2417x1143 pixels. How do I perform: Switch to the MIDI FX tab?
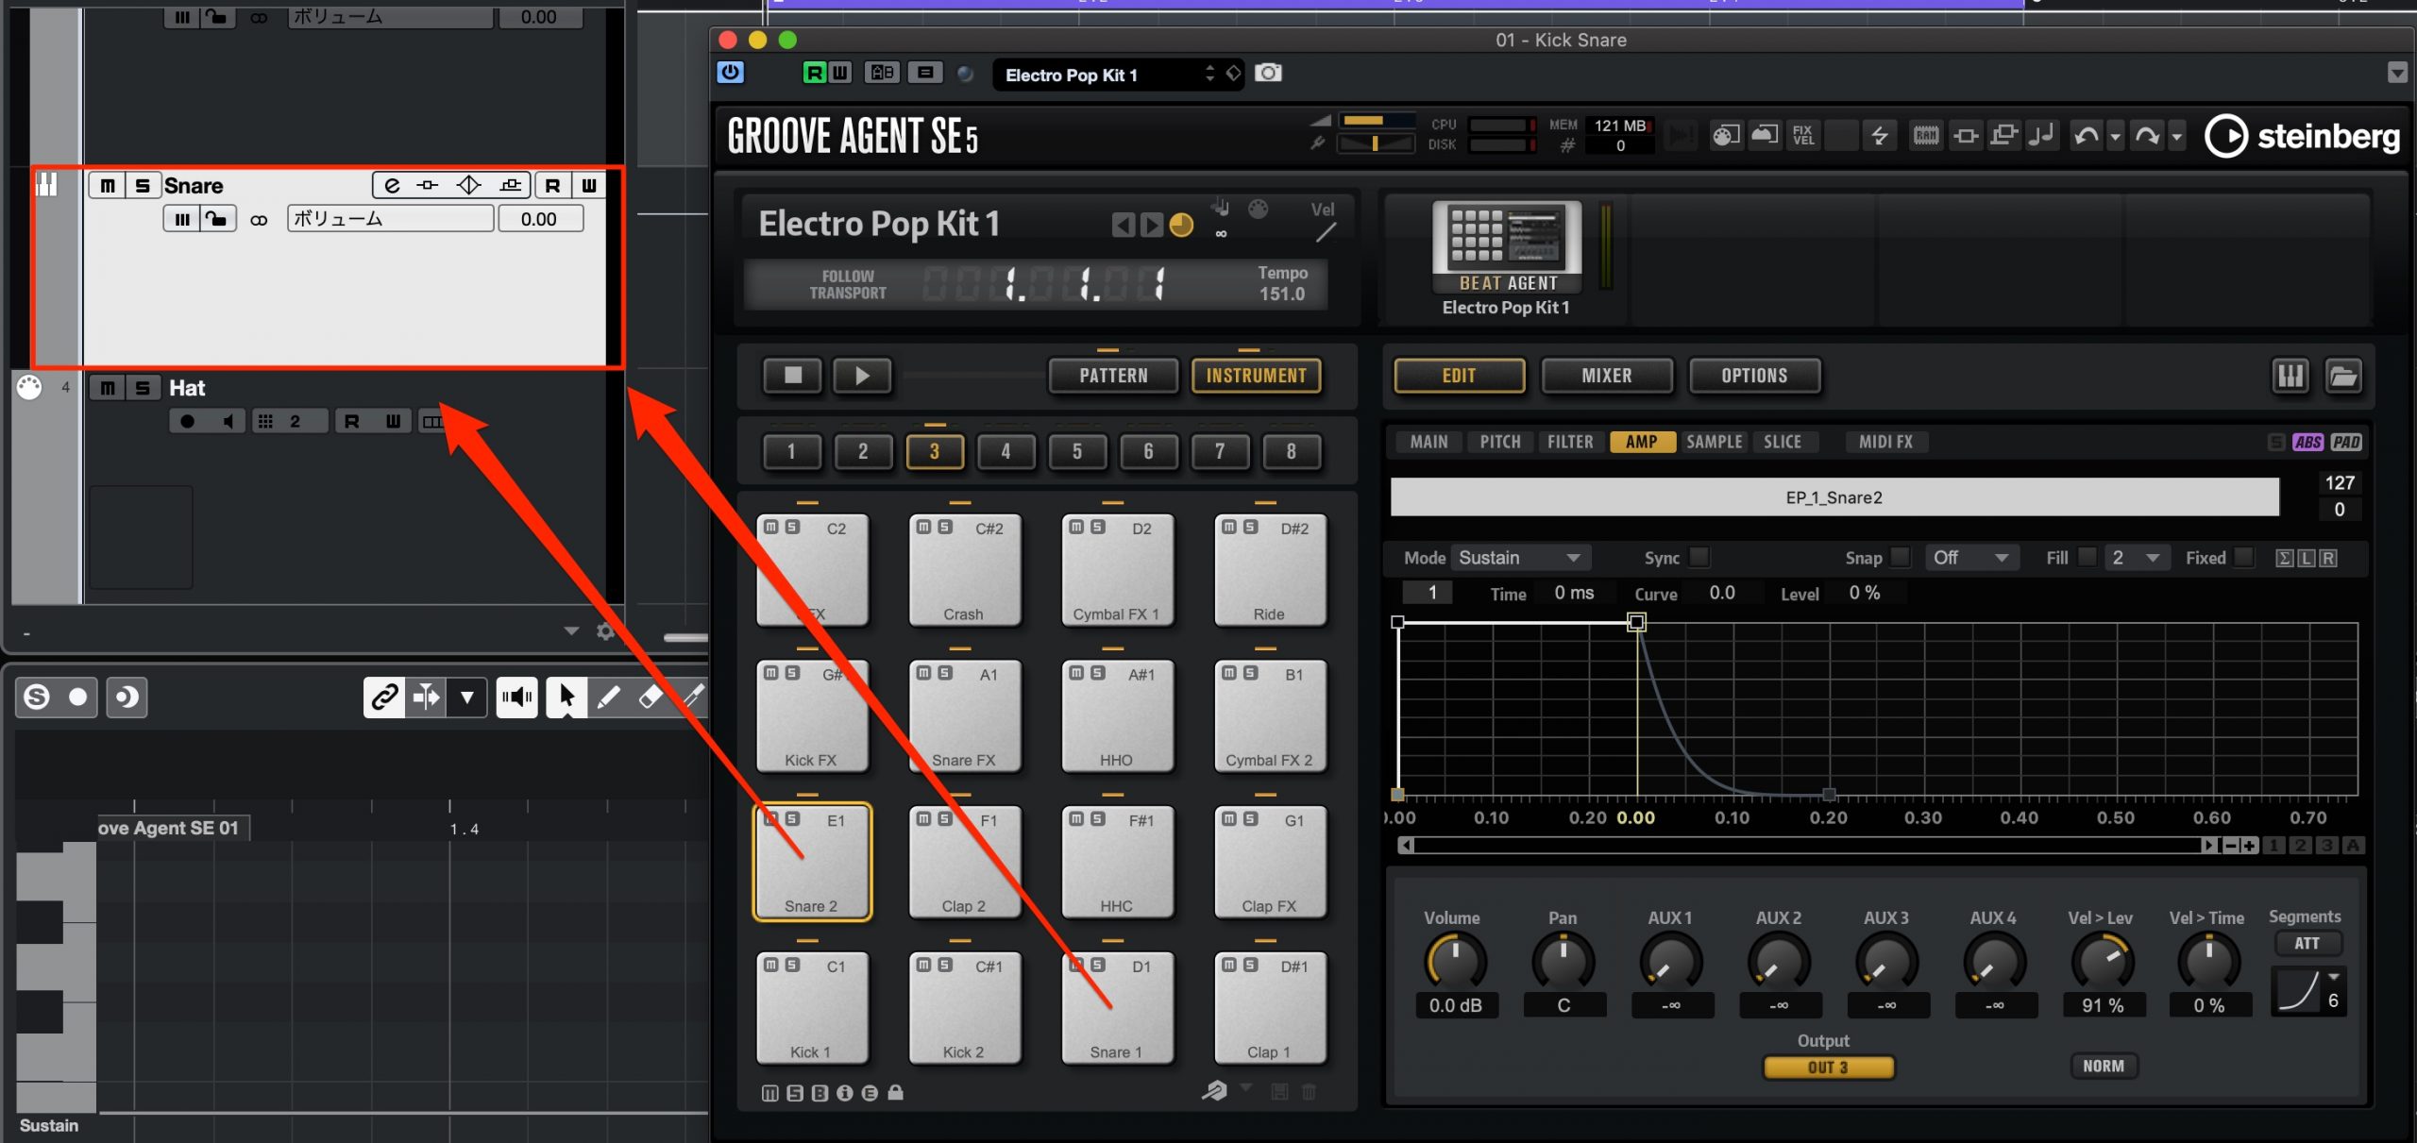pyautogui.click(x=1885, y=442)
